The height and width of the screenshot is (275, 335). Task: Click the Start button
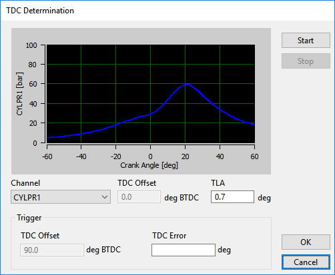tap(306, 41)
